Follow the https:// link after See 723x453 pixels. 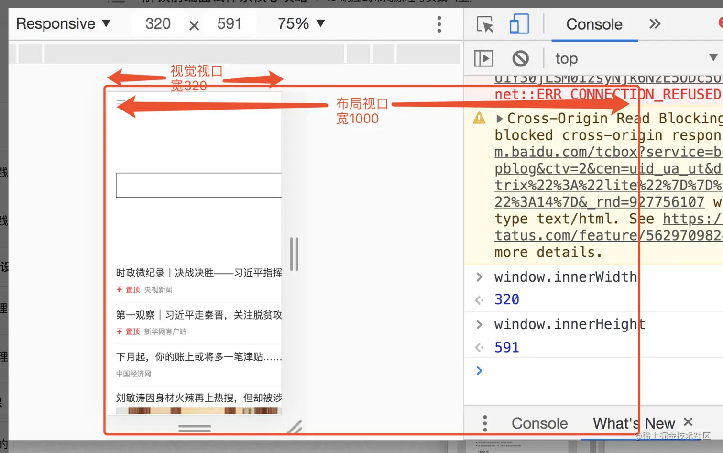(x=692, y=219)
